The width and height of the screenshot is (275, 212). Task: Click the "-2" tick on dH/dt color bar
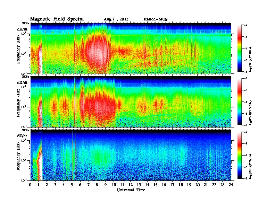(x=246, y=25)
